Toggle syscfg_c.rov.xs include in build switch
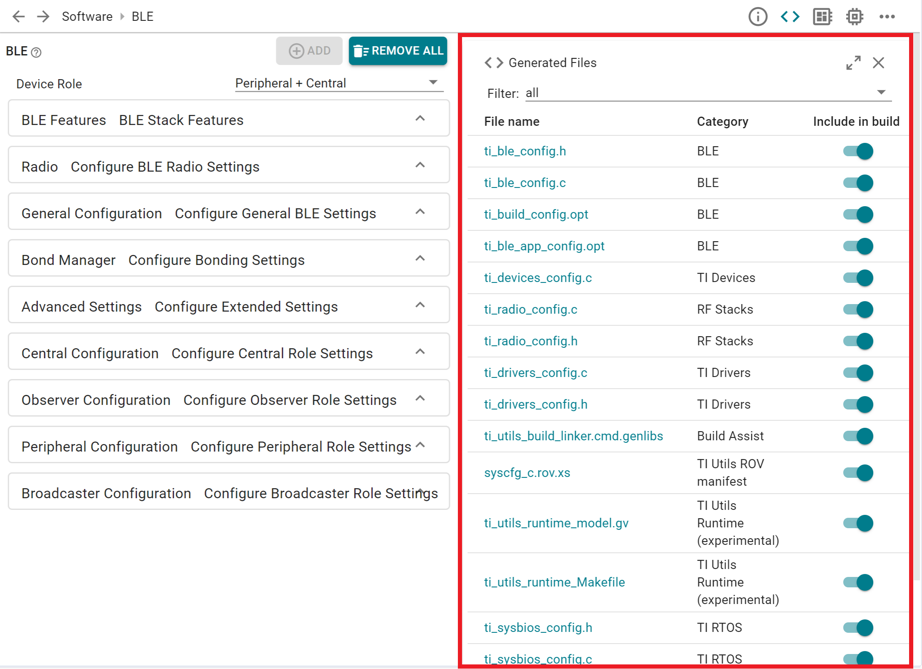The height and width of the screenshot is (669, 922). click(x=858, y=473)
